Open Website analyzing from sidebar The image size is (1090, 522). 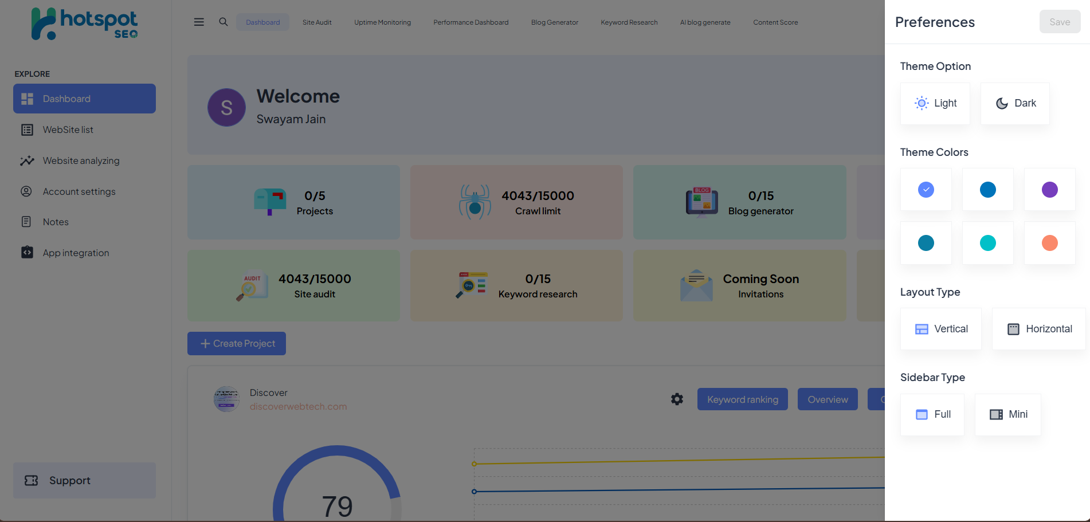[81, 161]
